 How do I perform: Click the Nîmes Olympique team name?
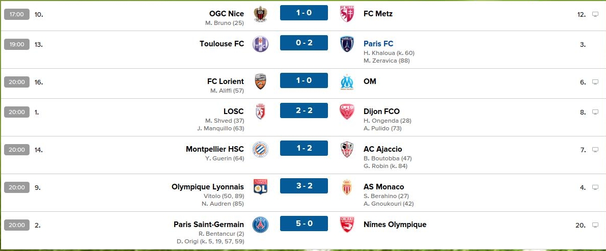pyautogui.click(x=395, y=225)
